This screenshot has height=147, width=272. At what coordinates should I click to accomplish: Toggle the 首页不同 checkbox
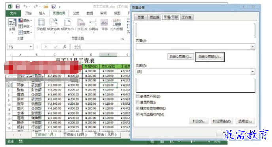pyautogui.click(x=138, y=102)
